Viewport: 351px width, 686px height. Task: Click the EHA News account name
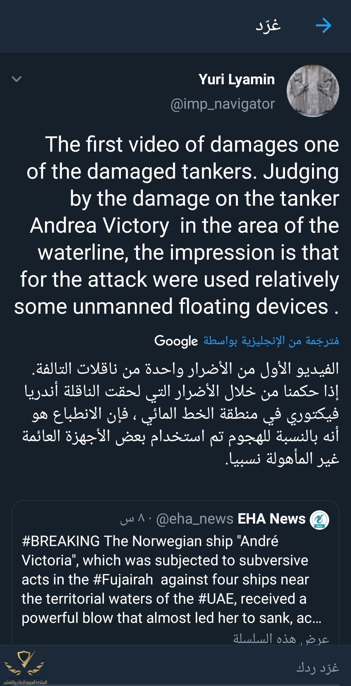pos(271,519)
